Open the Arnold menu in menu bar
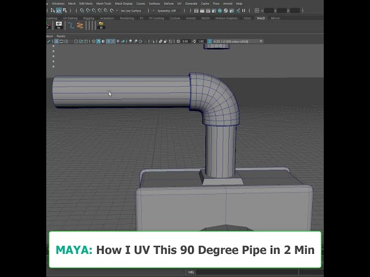Image resolution: width=370 pixels, height=277 pixels. [x=228, y=3]
